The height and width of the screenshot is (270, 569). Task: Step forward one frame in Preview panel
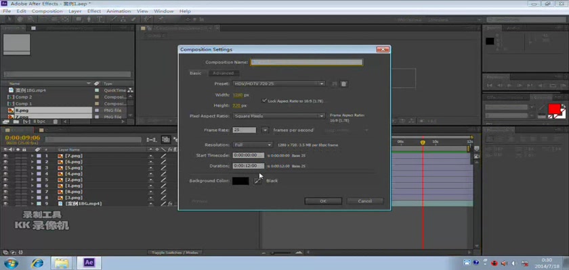[520, 85]
